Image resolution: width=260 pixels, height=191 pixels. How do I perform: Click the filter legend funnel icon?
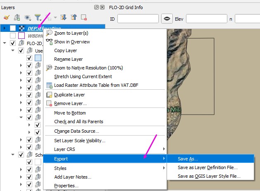[x=38, y=17]
